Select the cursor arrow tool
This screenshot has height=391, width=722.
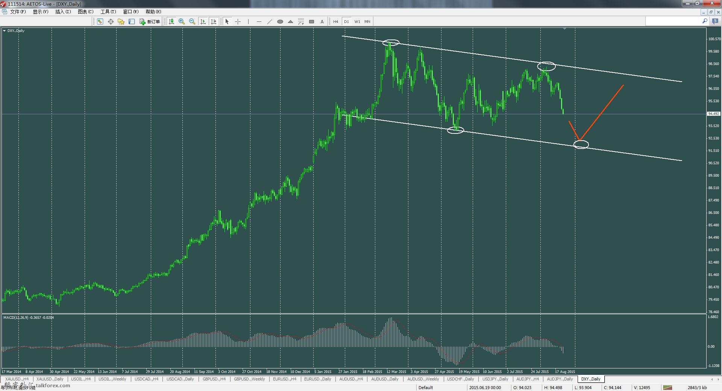pos(227,21)
